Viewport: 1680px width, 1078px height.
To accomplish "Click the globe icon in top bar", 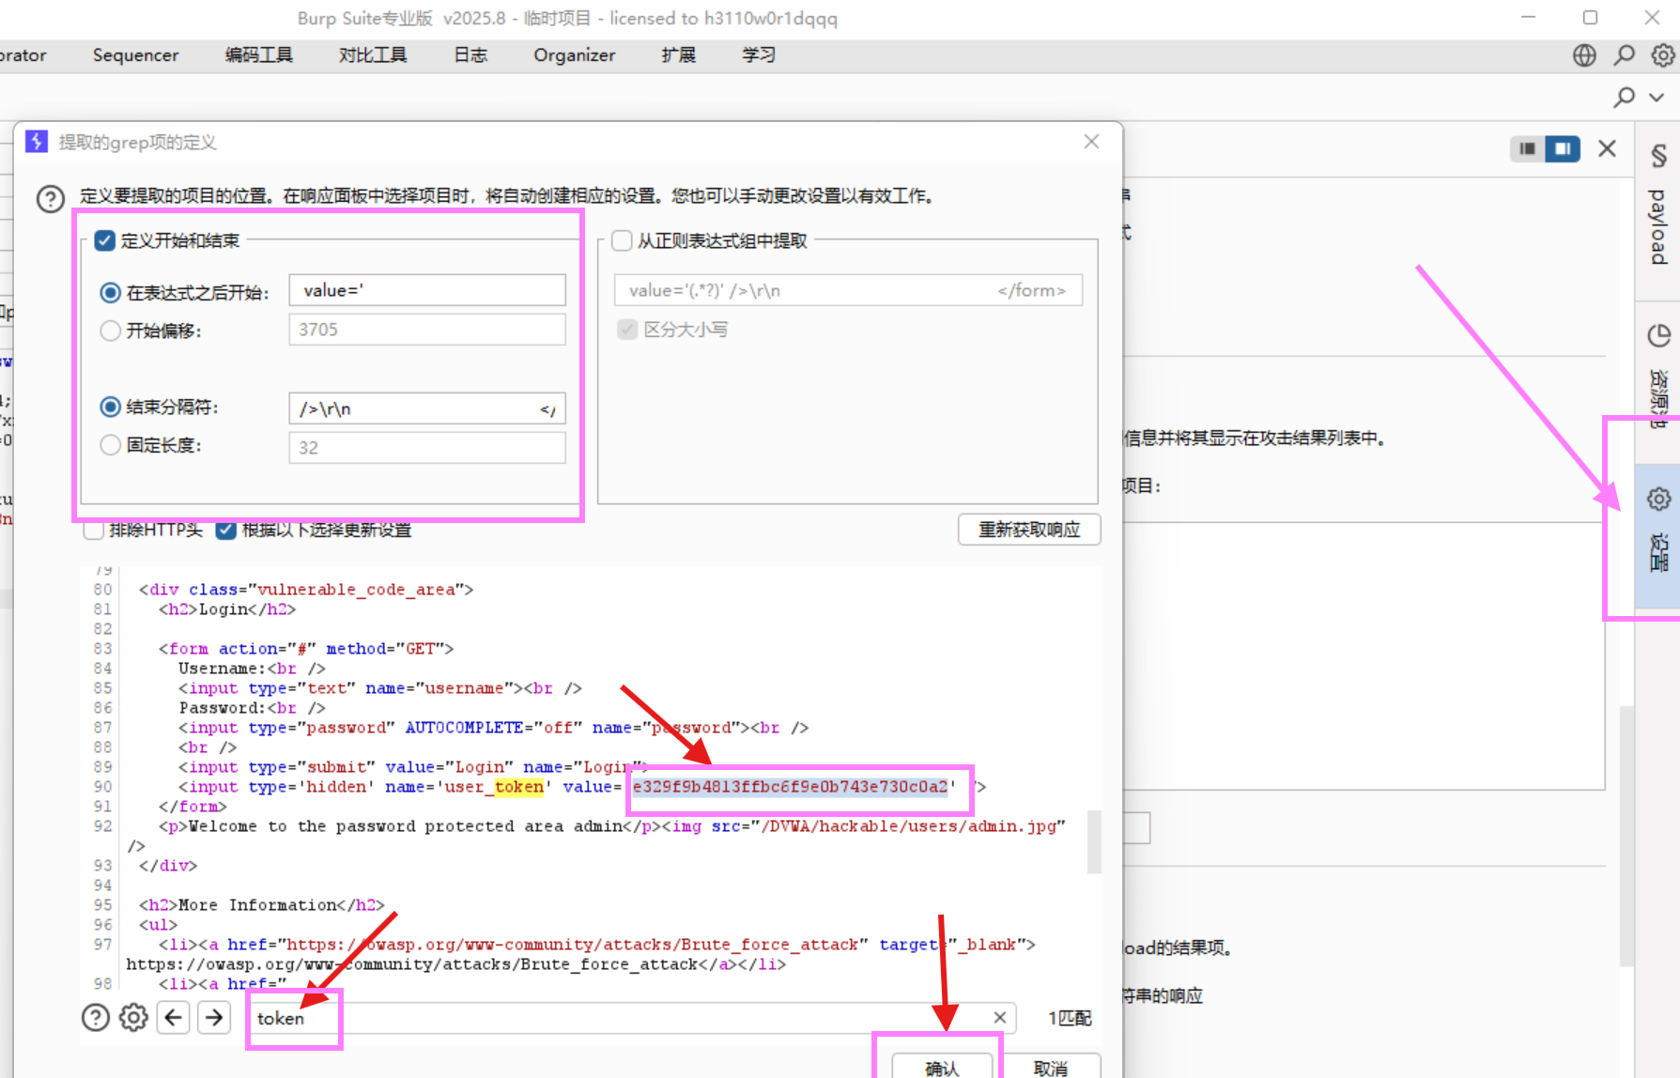I will (1584, 55).
